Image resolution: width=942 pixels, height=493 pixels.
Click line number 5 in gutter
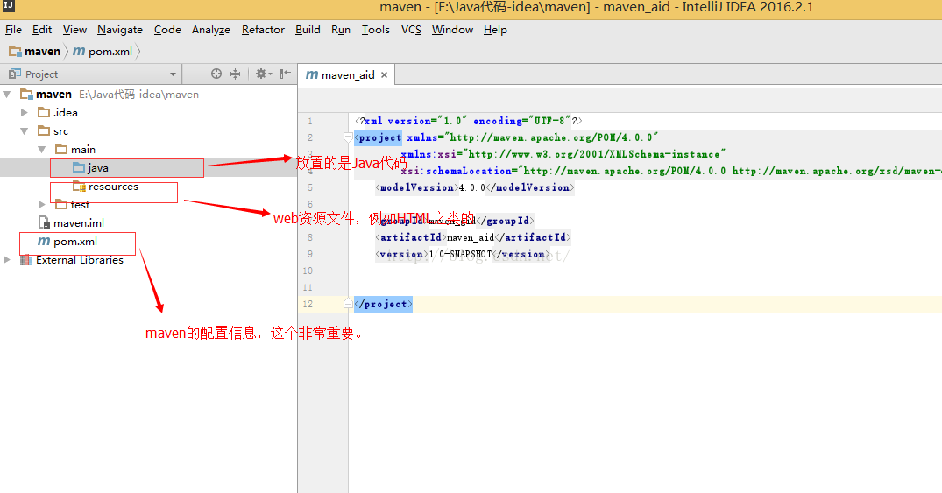pyautogui.click(x=310, y=187)
